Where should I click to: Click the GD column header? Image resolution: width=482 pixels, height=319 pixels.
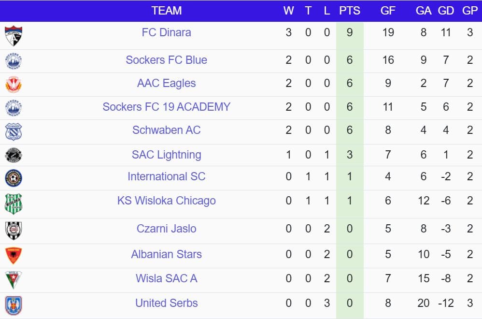446,11
